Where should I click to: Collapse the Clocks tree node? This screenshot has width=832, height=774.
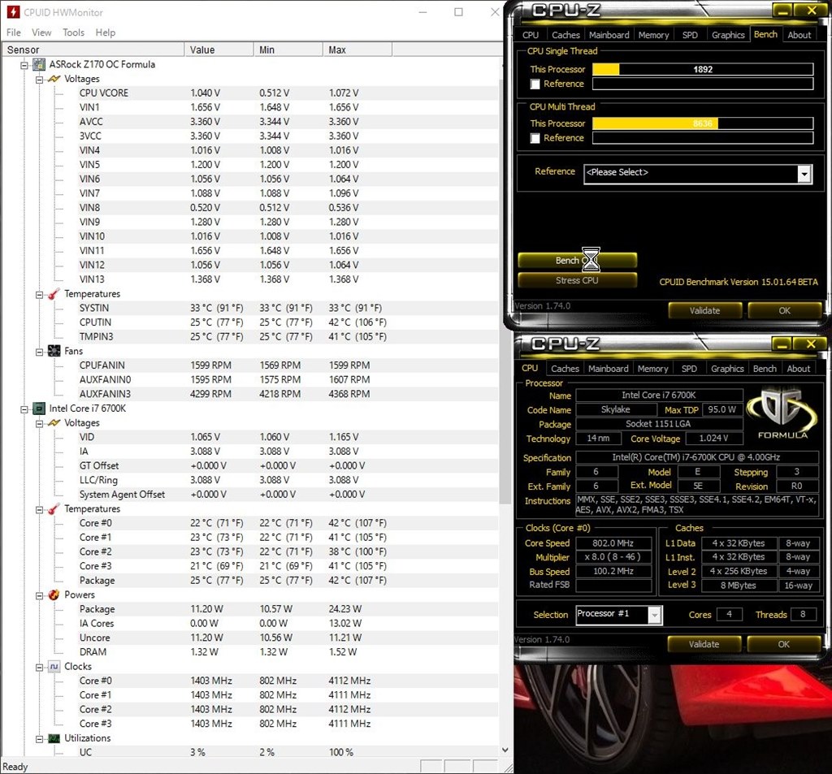tap(39, 667)
